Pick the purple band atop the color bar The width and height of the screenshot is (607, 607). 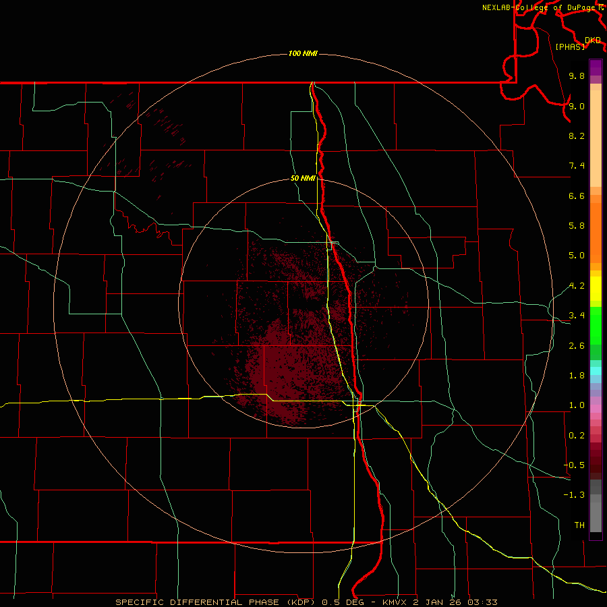[596, 67]
